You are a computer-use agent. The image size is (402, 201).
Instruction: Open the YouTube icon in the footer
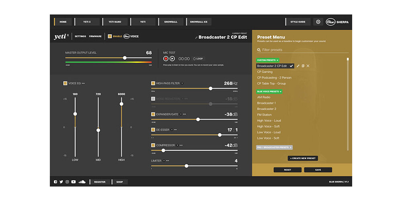(x=74, y=182)
